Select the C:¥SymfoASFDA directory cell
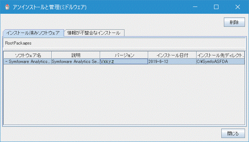 pyautogui.click(x=221, y=62)
